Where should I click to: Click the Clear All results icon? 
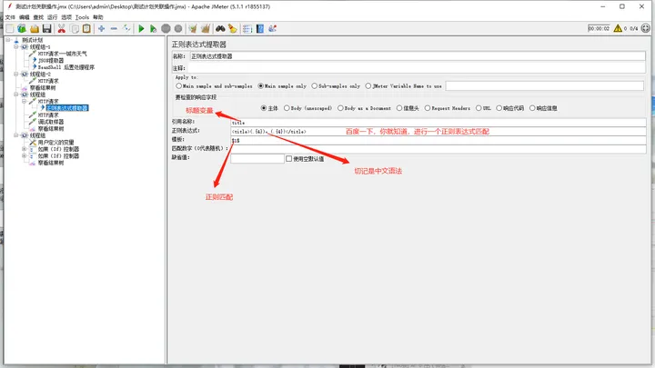pos(205,28)
